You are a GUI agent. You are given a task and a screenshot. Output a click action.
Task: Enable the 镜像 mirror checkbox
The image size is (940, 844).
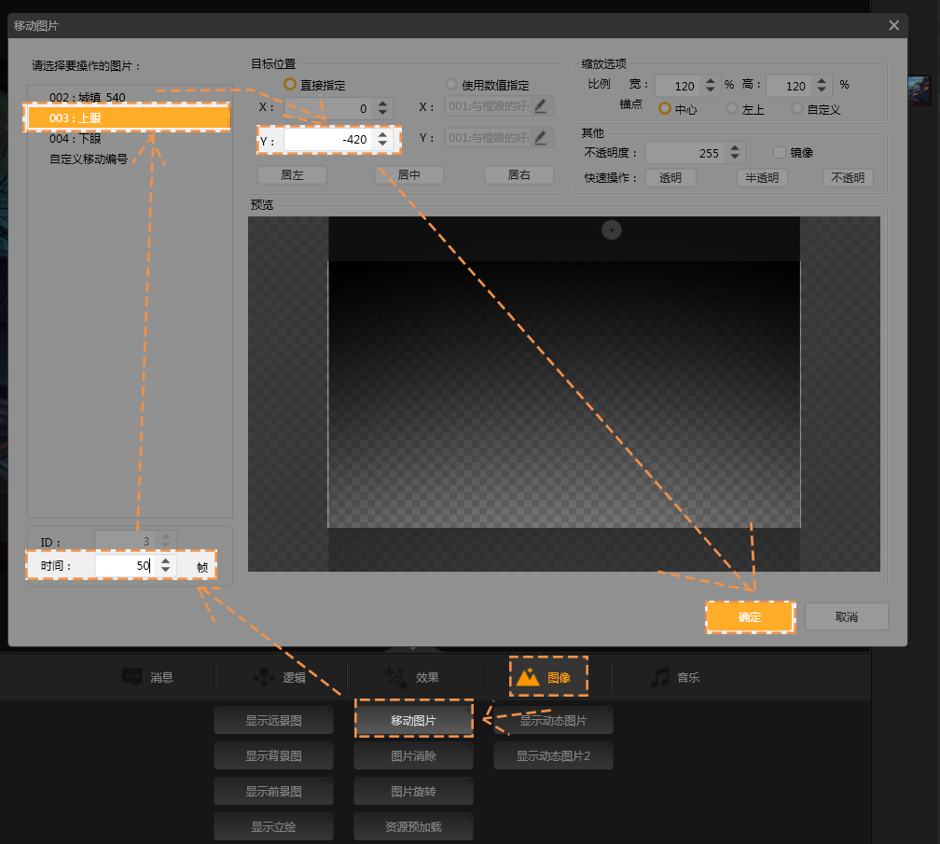[x=781, y=152]
